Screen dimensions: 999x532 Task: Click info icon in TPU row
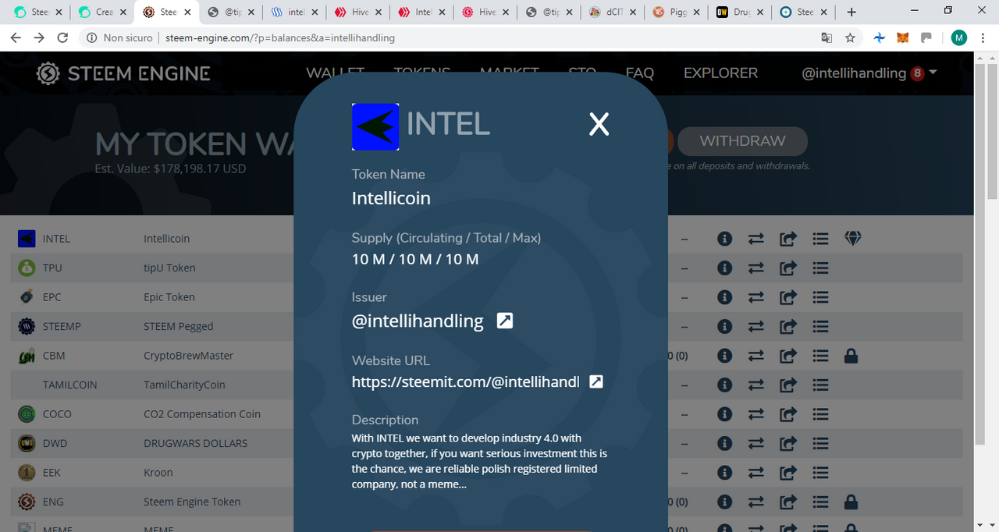[x=724, y=268]
